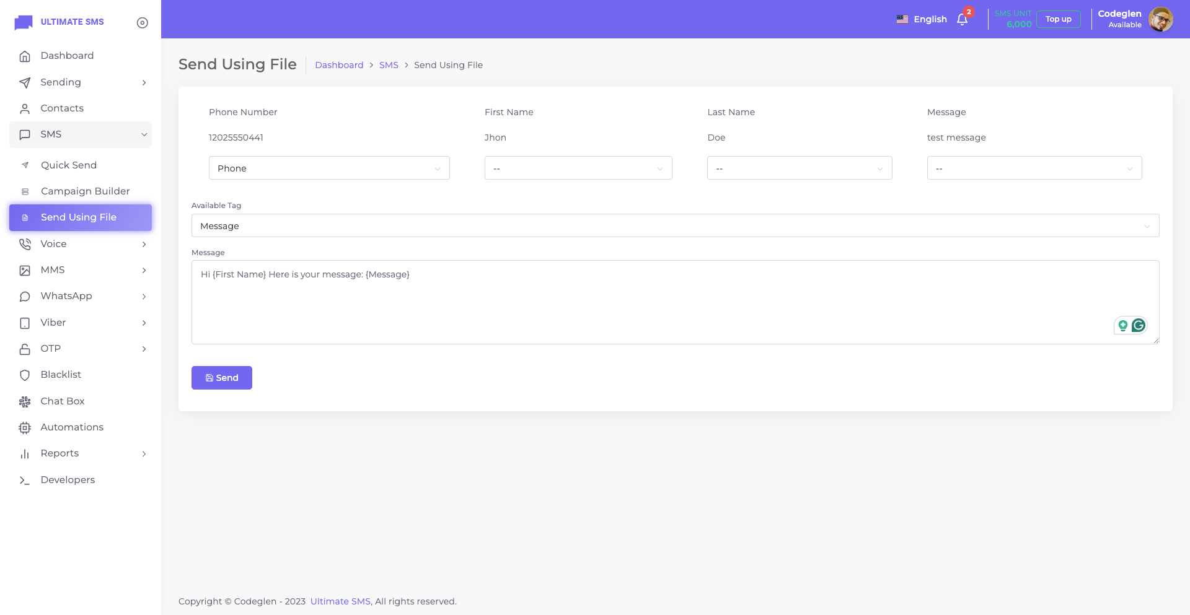The image size is (1190, 615).
Task: Open the First Name column mapping dropdown
Action: [578, 168]
